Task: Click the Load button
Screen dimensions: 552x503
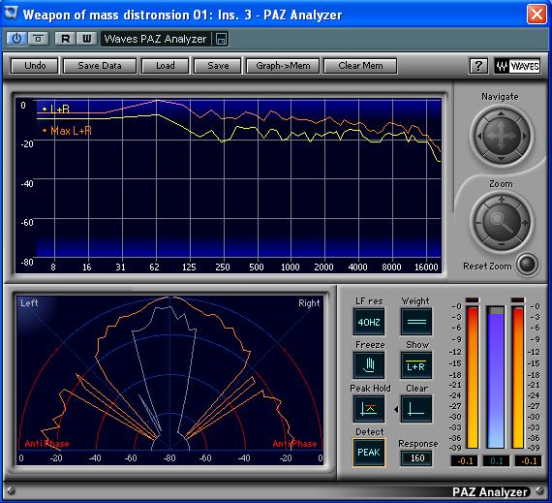Action: [165, 66]
